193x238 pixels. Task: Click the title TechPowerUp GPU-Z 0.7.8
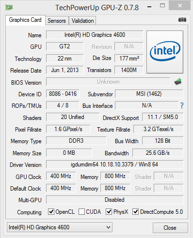pyautogui.click(x=97, y=8)
